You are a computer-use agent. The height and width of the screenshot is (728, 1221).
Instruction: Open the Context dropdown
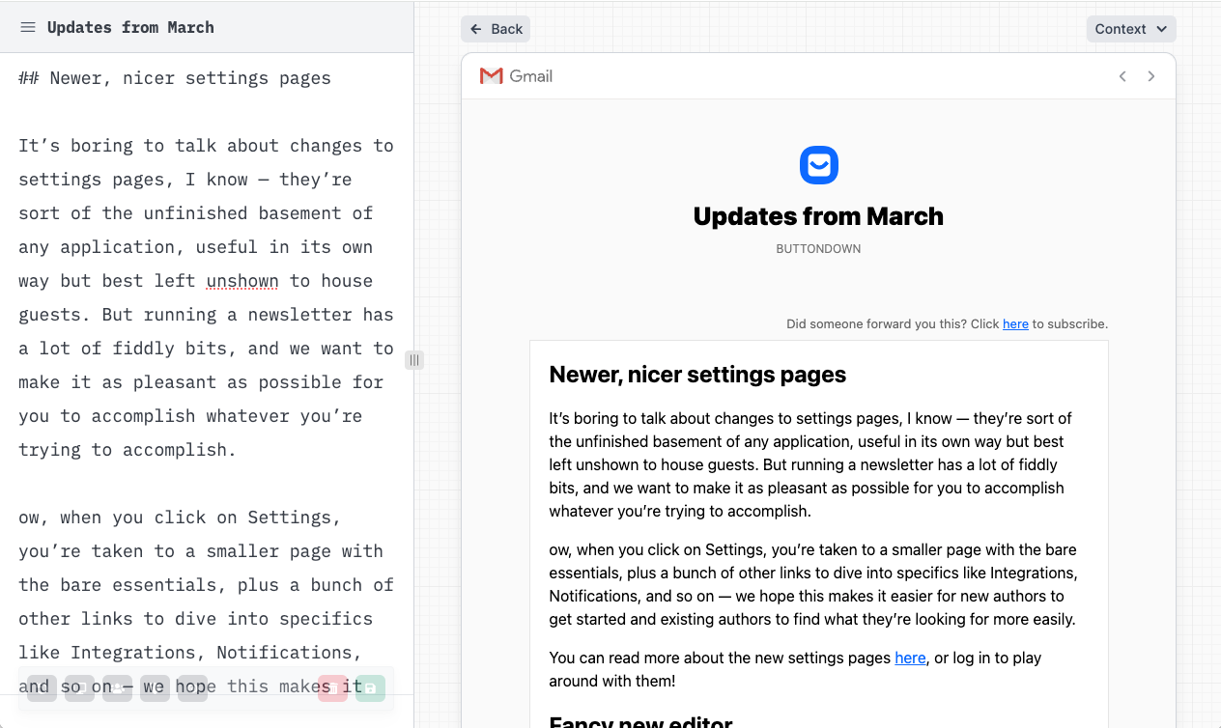pyautogui.click(x=1130, y=28)
